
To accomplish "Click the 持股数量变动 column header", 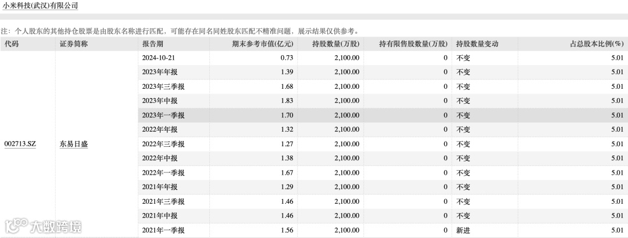I will [477, 44].
